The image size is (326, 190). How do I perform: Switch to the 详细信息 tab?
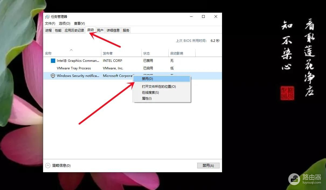113,30
